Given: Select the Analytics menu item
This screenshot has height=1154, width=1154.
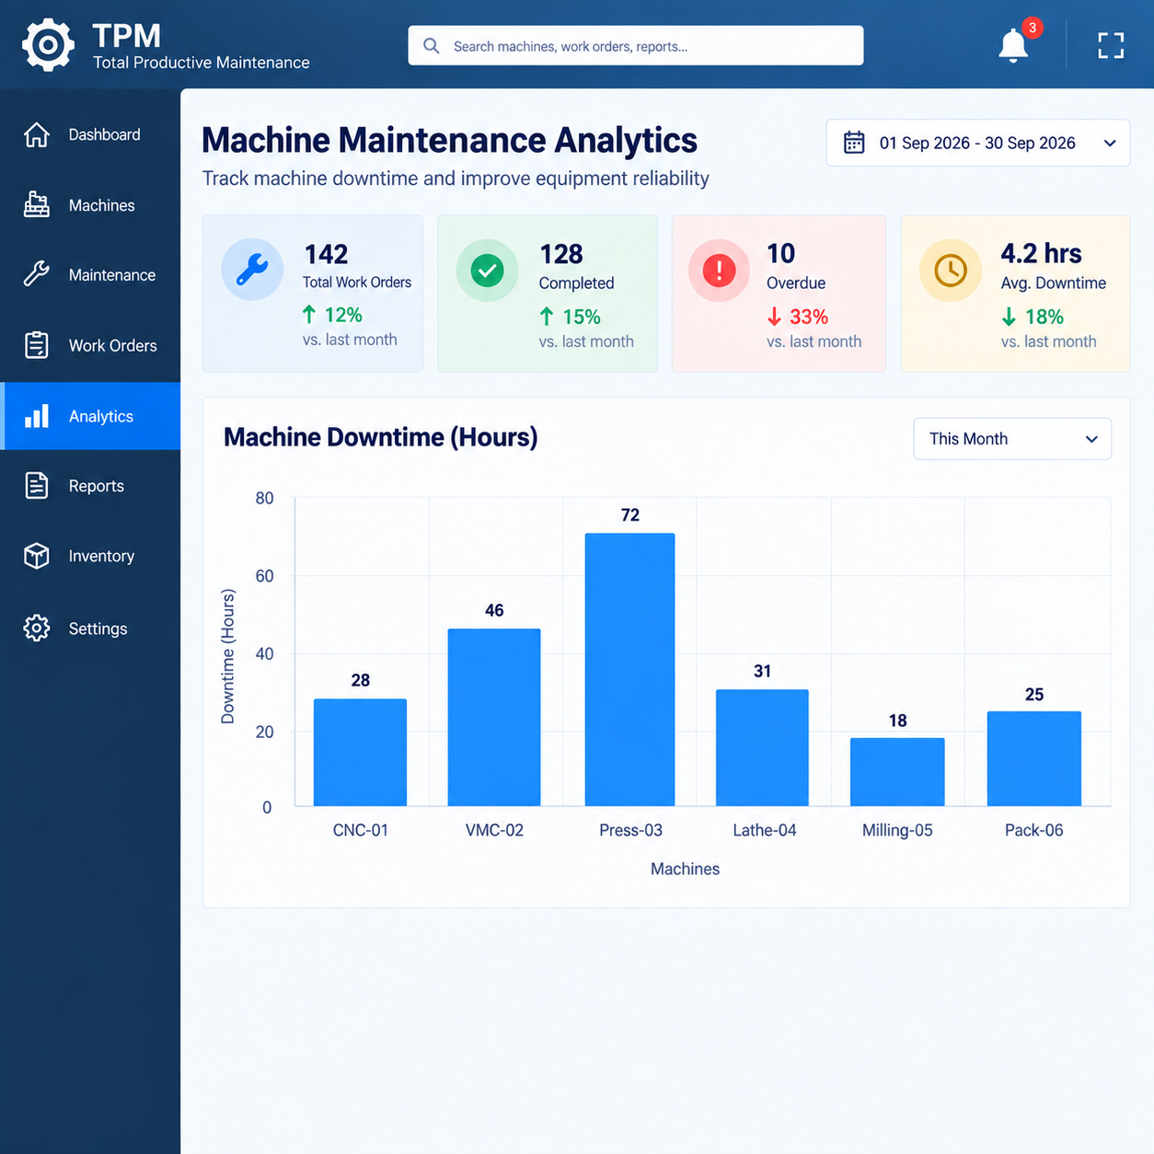Looking at the screenshot, I should pyautogui.click(x=90, y=416).
